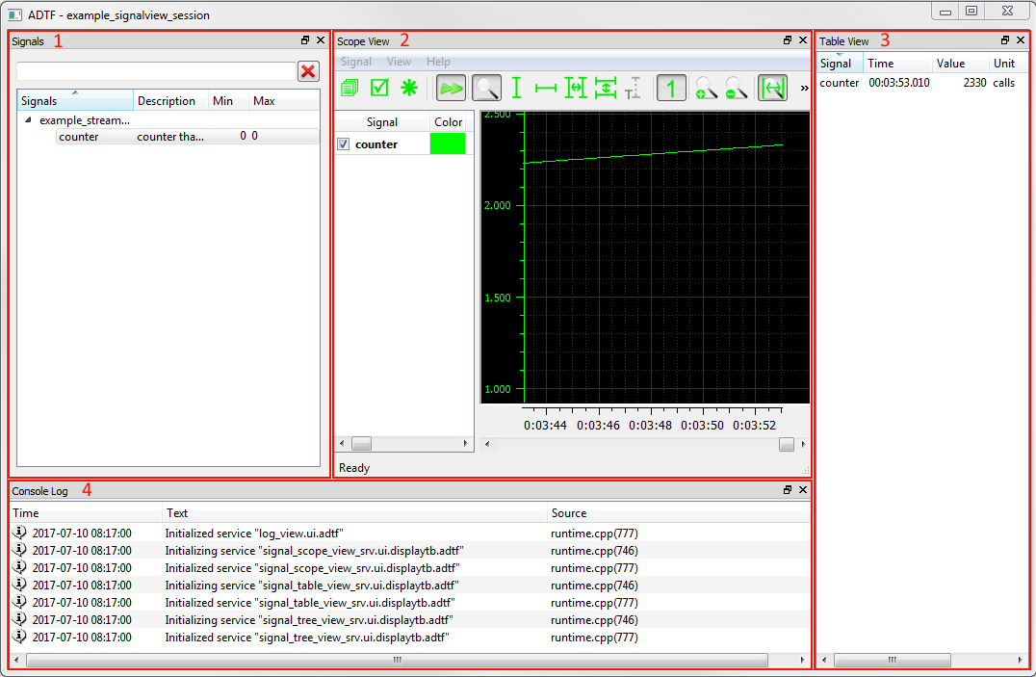Float the Signals panel

pos(305,40)
